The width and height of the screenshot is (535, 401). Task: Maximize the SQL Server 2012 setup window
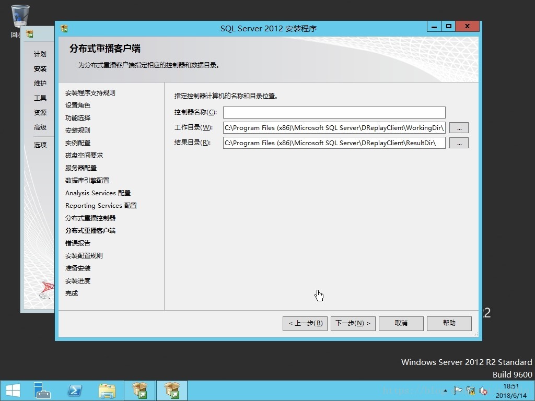(448, 27)
